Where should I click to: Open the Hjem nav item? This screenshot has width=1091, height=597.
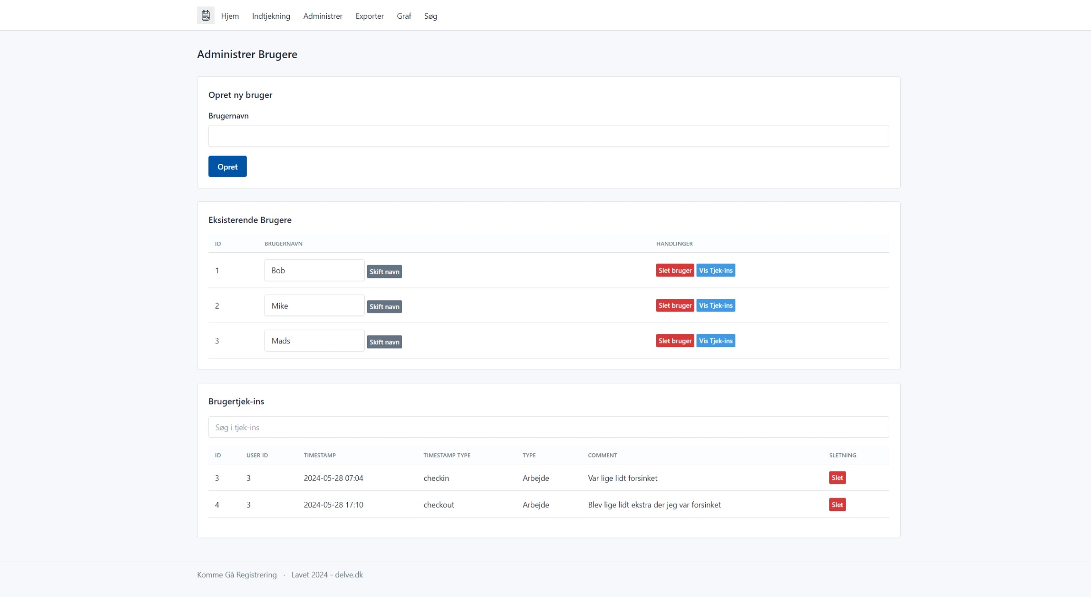230,16
